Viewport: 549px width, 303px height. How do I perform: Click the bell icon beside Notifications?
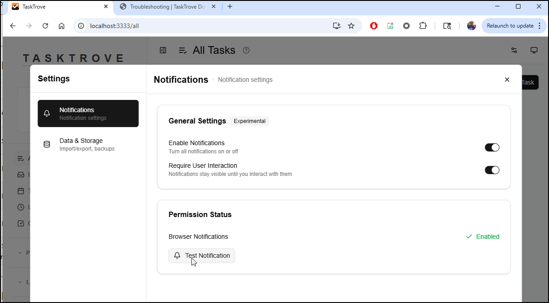point(47,114)
